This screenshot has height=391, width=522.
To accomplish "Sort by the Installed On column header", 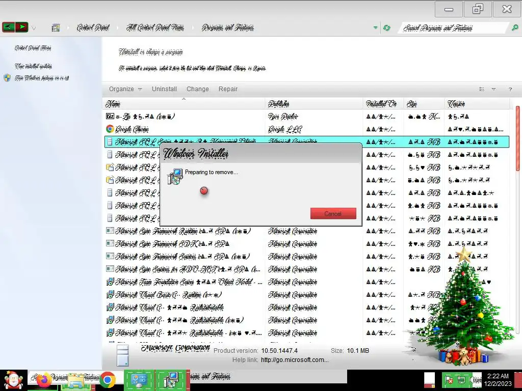I will [x=383, y=104].
